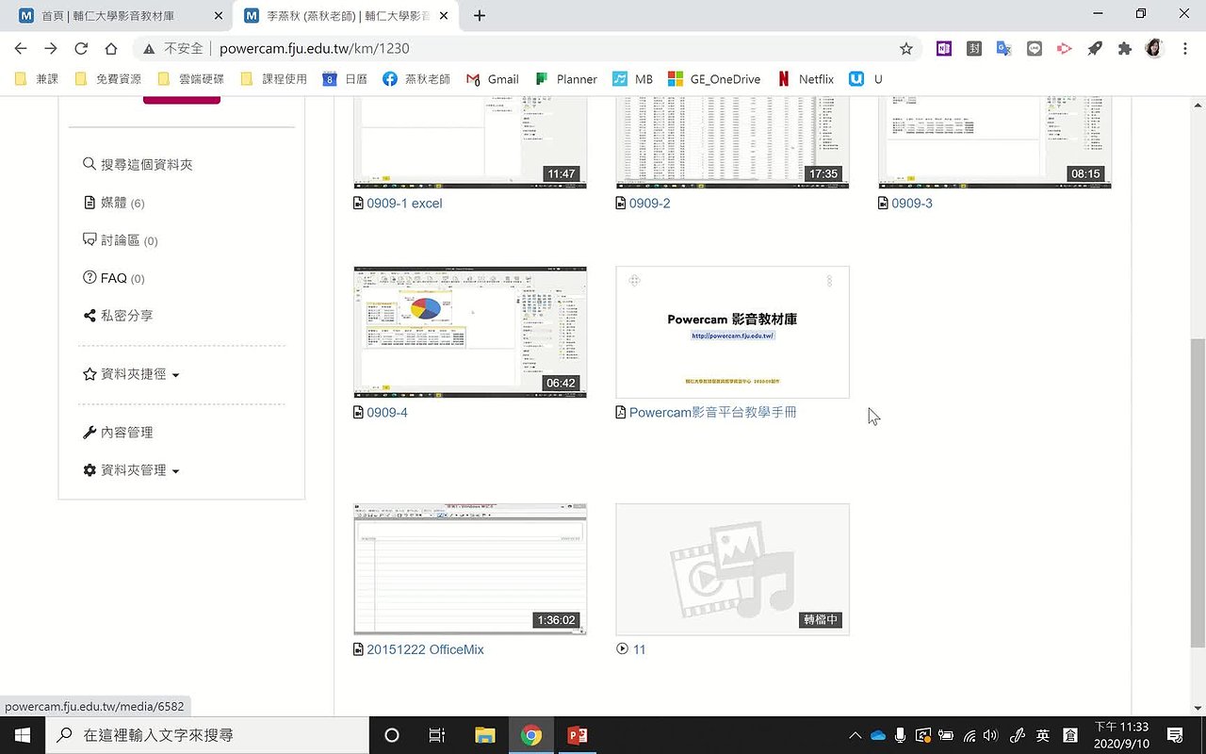Switch to PowerPoint on the taskbar
This screenshot has width=1206, height=754.
577,735
